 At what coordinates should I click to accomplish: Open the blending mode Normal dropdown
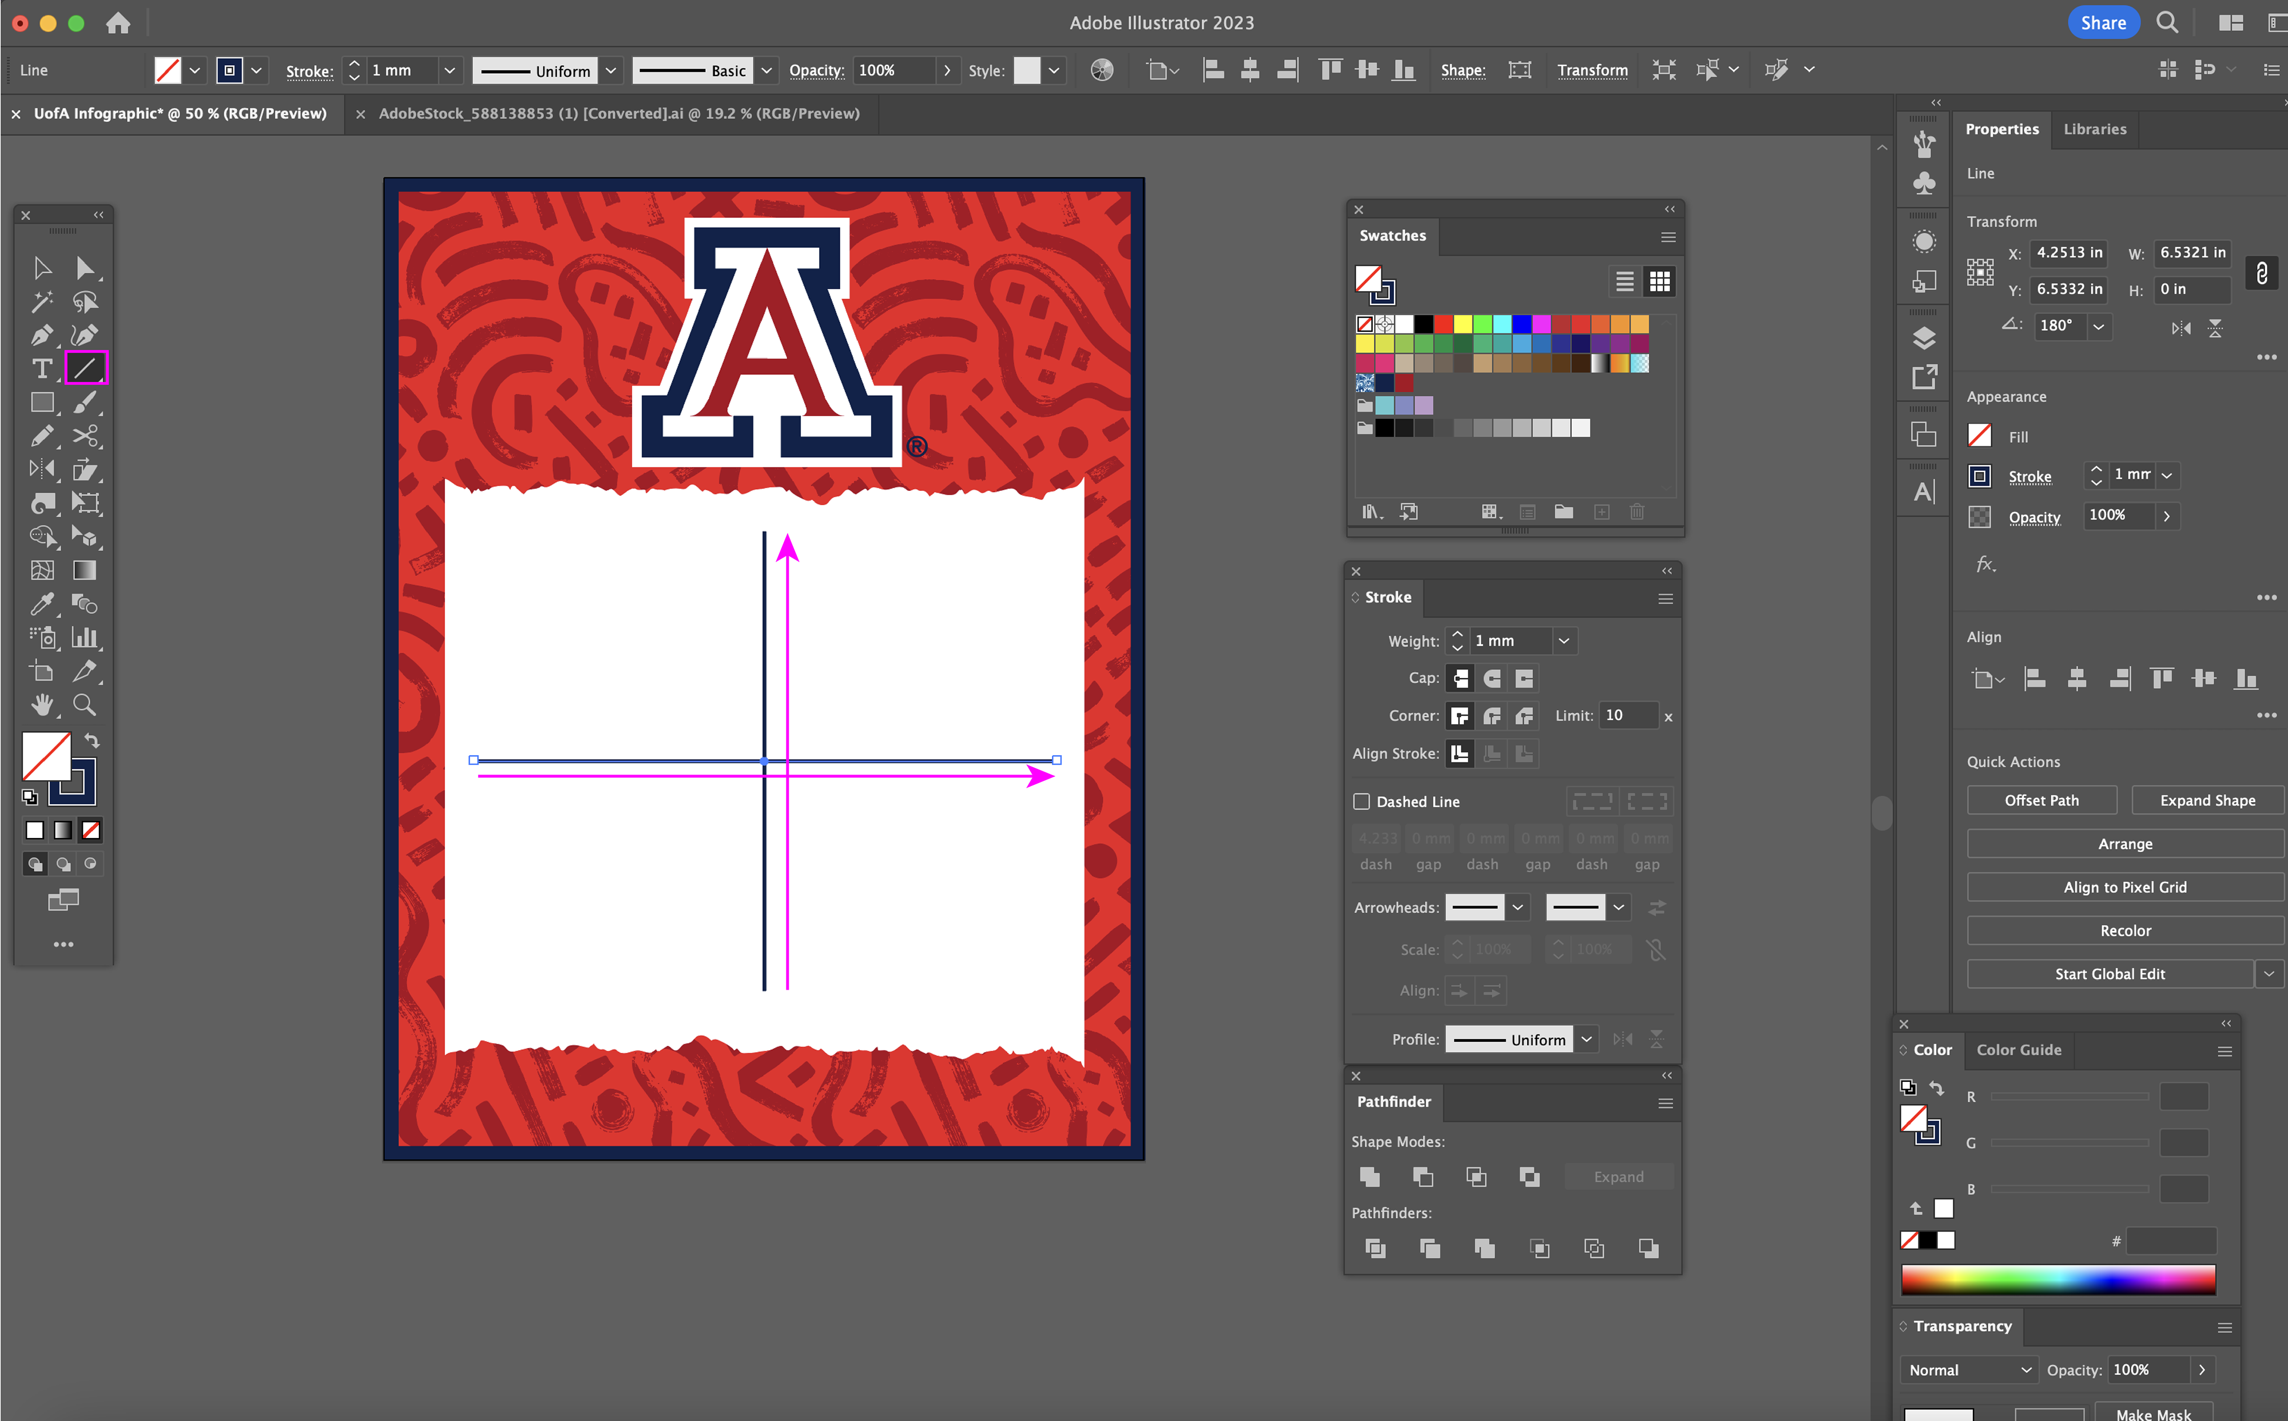point(1969,1370)
